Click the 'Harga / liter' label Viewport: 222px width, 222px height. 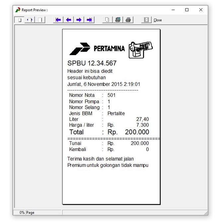81,125
